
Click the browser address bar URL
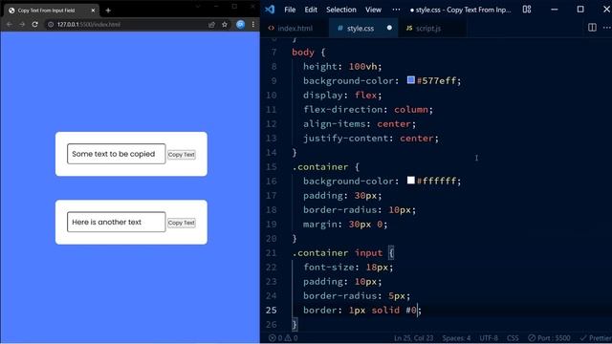(x=89, y=24)
